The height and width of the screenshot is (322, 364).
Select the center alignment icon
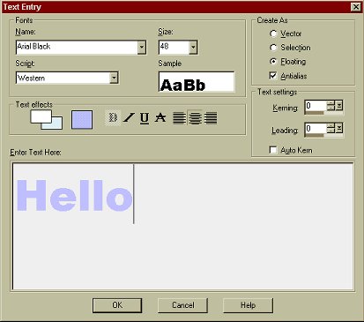pyautogui.click(x=195, y=117)
